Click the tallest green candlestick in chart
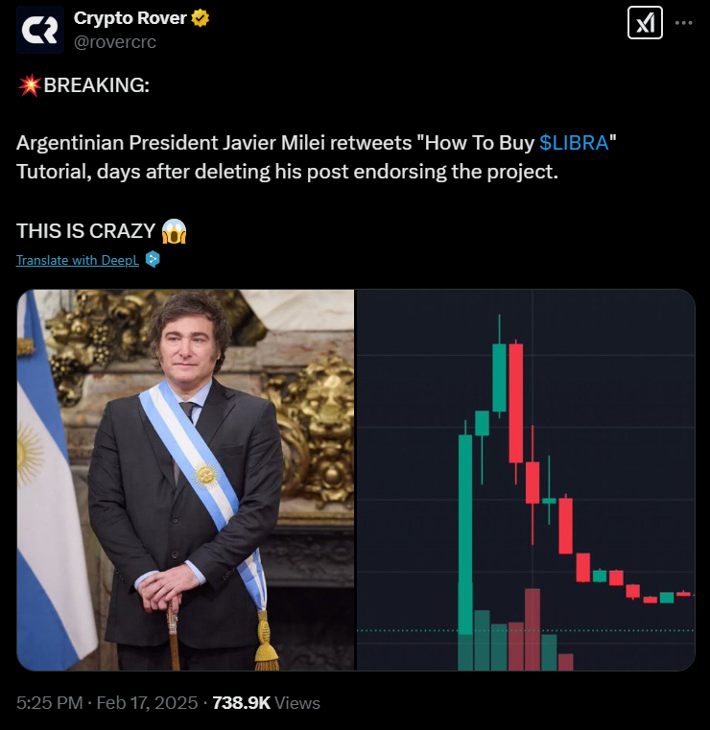 click(x=465, y=534)
